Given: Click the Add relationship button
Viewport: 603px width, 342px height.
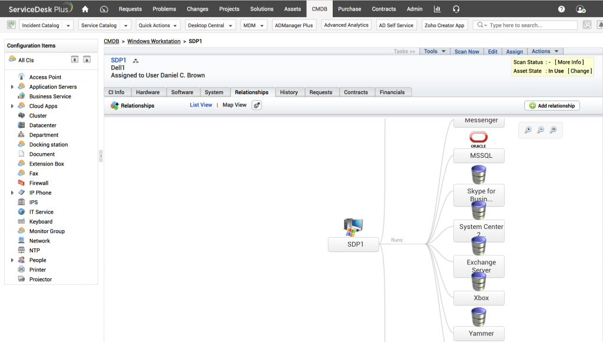Looking at the screenshot, I should click(552, 105).
